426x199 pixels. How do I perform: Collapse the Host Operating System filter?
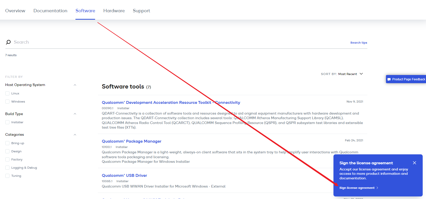coord(75,85)
